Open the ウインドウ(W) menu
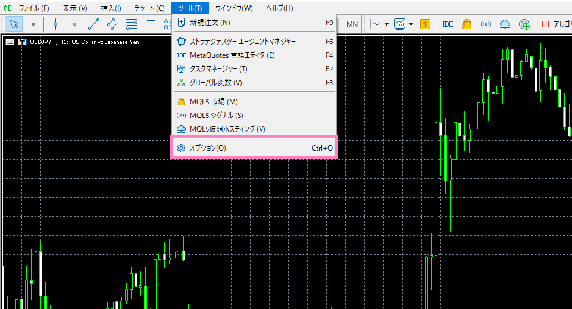 (234, 8)
